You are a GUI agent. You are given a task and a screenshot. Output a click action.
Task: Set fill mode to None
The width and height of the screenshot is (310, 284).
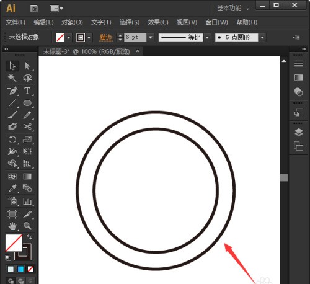(x=30, y=269)
